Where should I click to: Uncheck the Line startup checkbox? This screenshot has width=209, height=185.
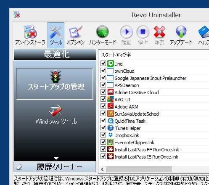pyautogui.click(x=103, y=63)
